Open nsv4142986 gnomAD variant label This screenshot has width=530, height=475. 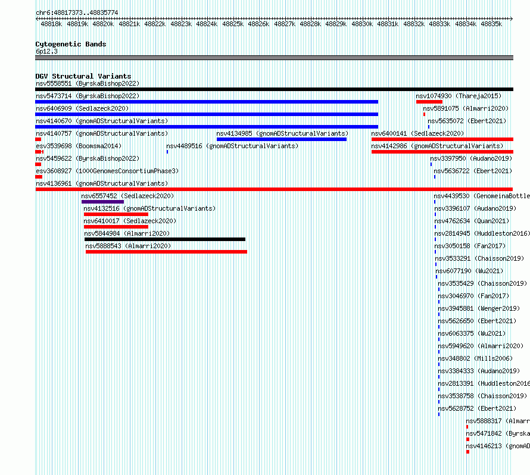click(437, 146)
